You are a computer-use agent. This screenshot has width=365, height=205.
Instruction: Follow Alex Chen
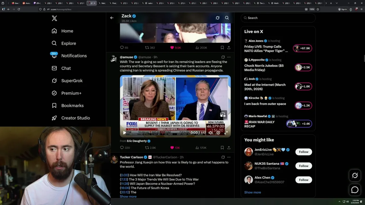[x=304, y=180]
